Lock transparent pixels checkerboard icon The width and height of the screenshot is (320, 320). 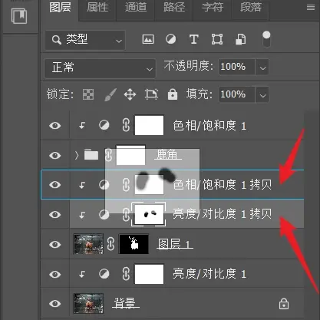(x=88, y=94)
